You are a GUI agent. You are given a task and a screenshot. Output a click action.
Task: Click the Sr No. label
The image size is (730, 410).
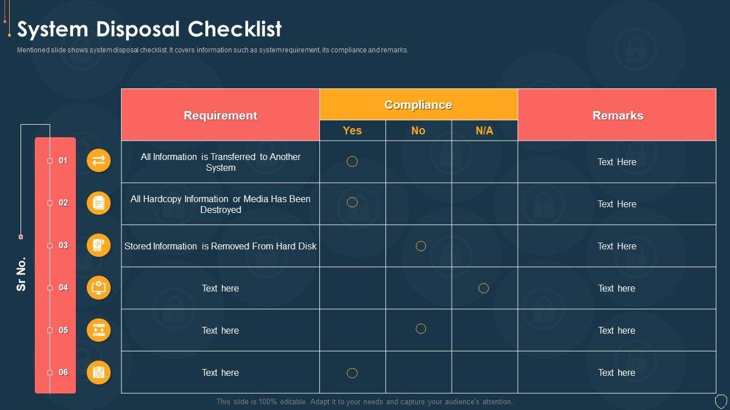coord(22,274)
